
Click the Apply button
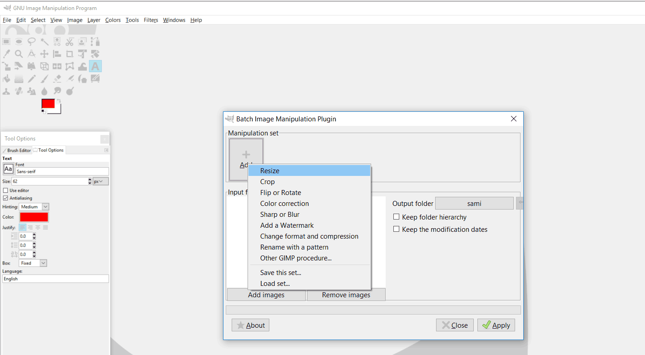496,325
